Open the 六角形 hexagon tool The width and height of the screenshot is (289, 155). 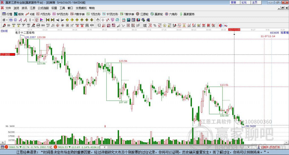point(171,14)
